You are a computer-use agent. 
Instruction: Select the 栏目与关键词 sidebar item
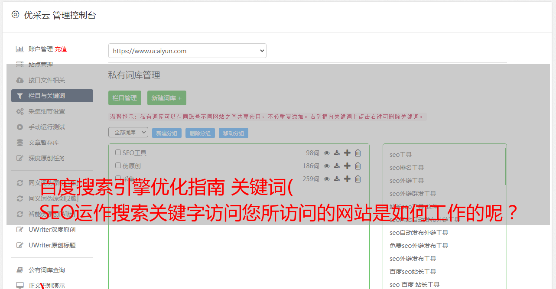point(52,96)
